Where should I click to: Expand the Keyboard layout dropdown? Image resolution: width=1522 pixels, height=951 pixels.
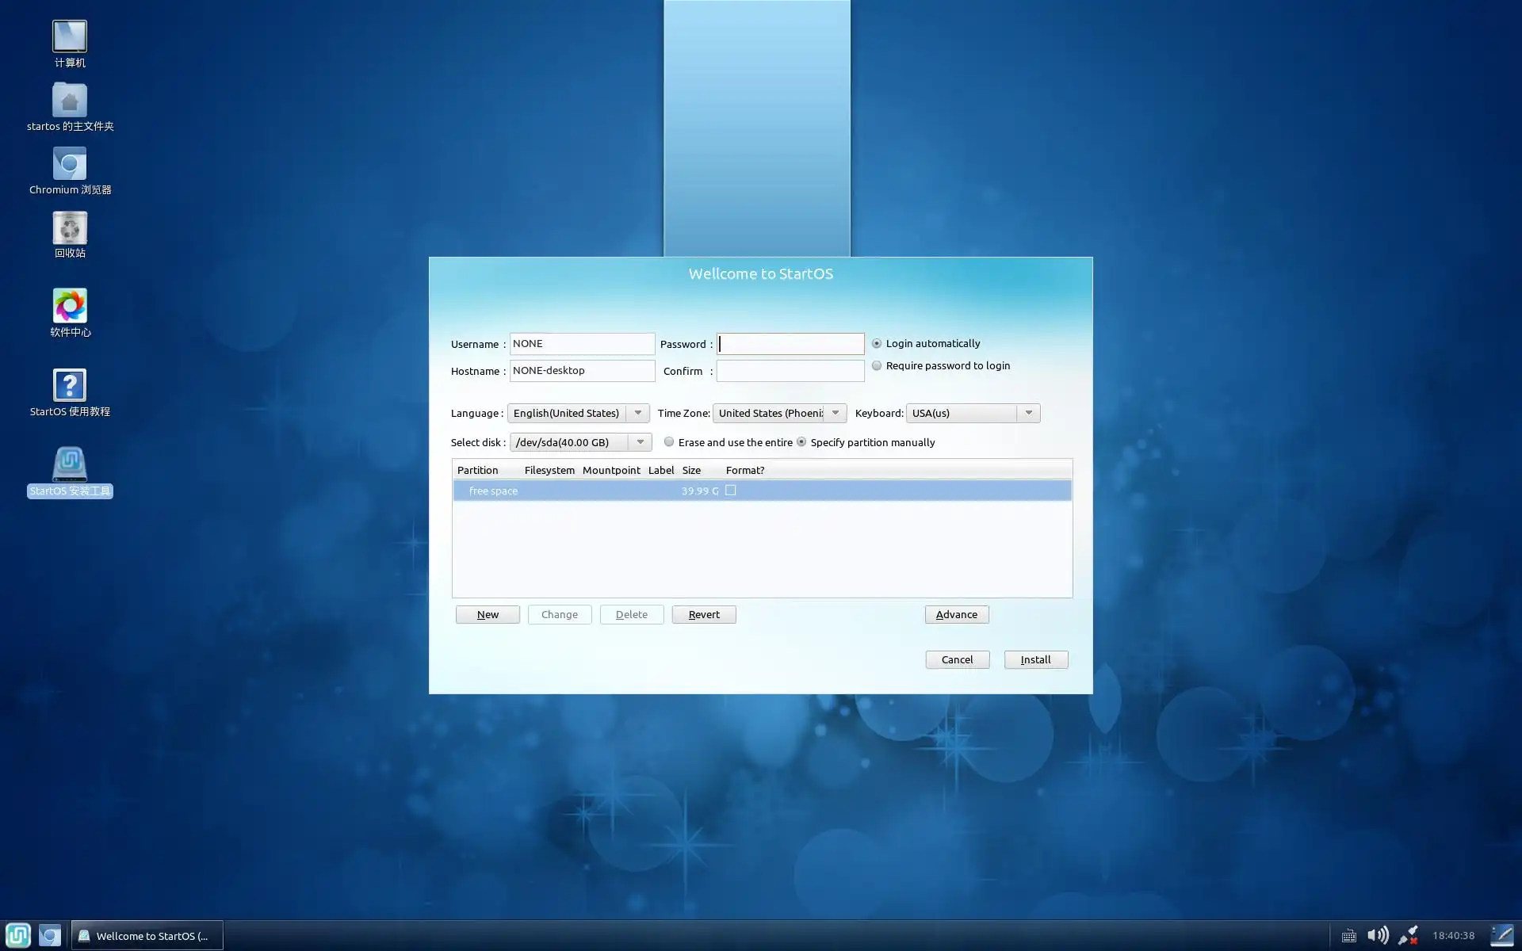tap(1028, 413)
